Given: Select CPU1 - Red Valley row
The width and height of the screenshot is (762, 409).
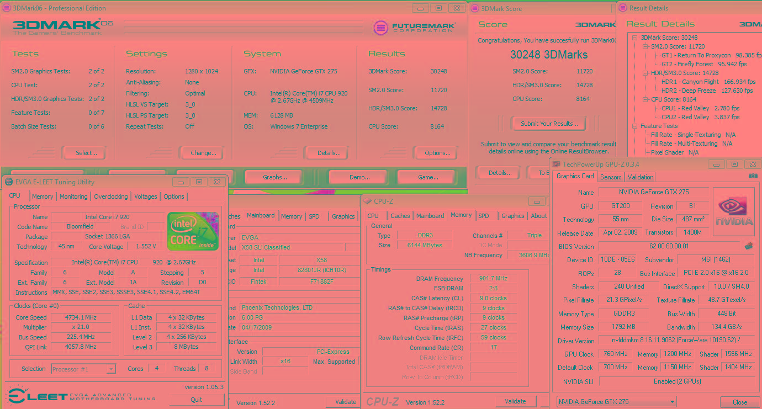Looking at the screenshot, I should 701,108.
